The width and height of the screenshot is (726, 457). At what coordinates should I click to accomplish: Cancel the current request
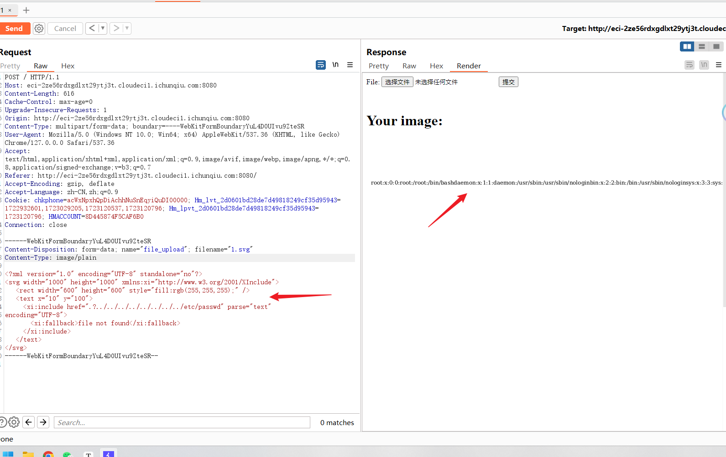tap(65, 28)
